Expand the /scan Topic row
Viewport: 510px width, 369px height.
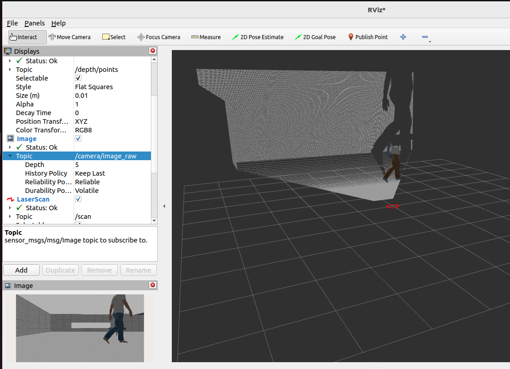[x=10, y=217]
